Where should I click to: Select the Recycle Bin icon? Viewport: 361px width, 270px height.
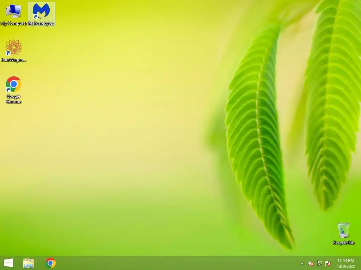[343, 233]
